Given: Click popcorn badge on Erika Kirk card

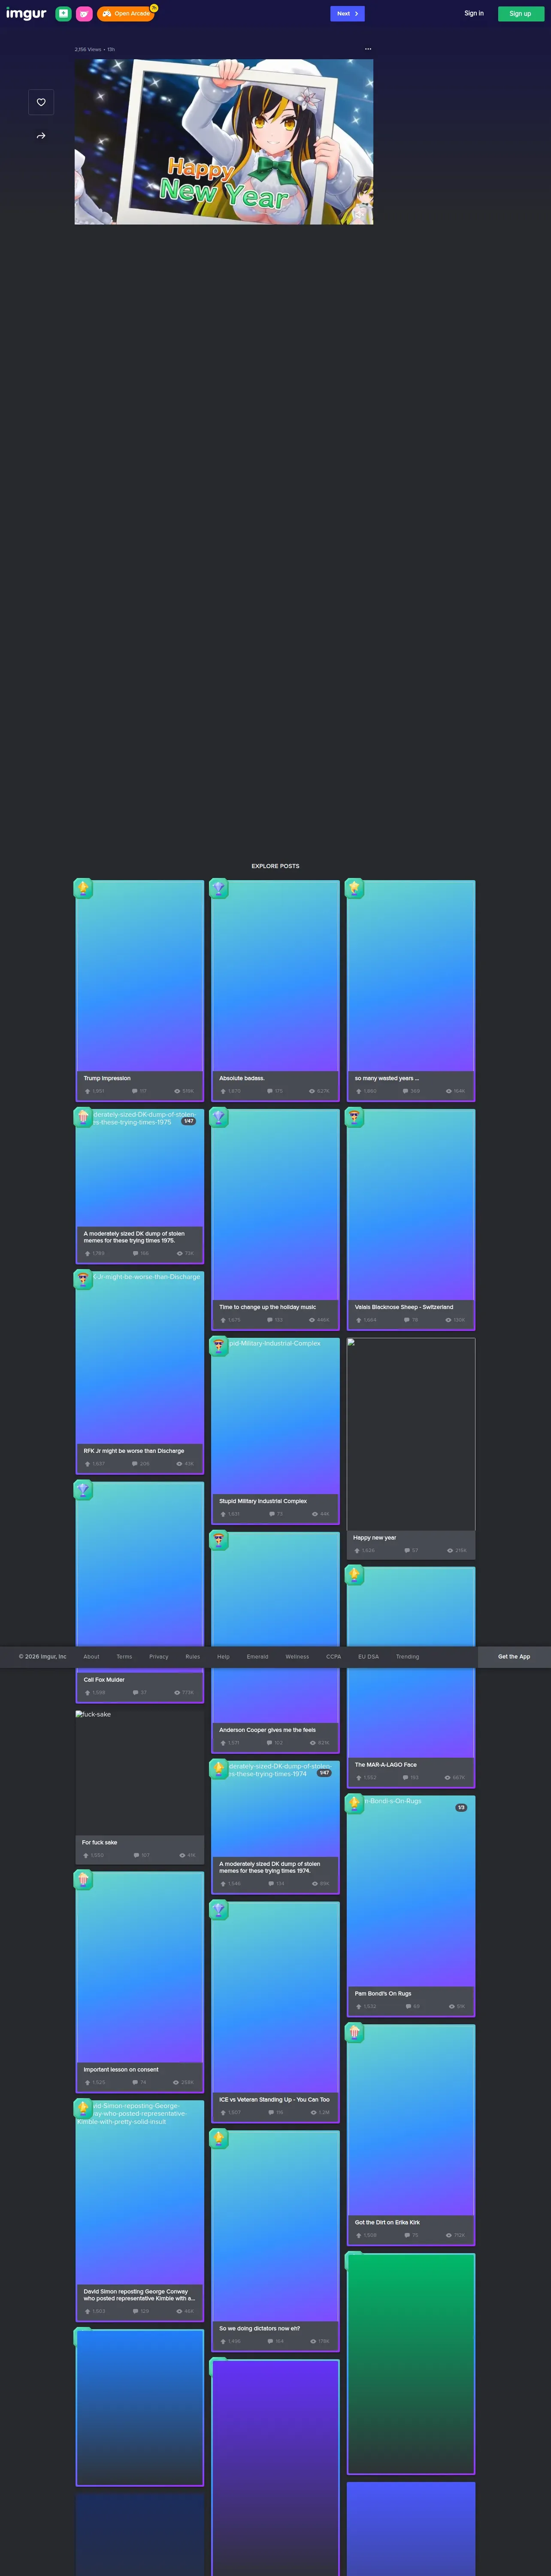Looking at the screenshot, I should pos(354,2032).
